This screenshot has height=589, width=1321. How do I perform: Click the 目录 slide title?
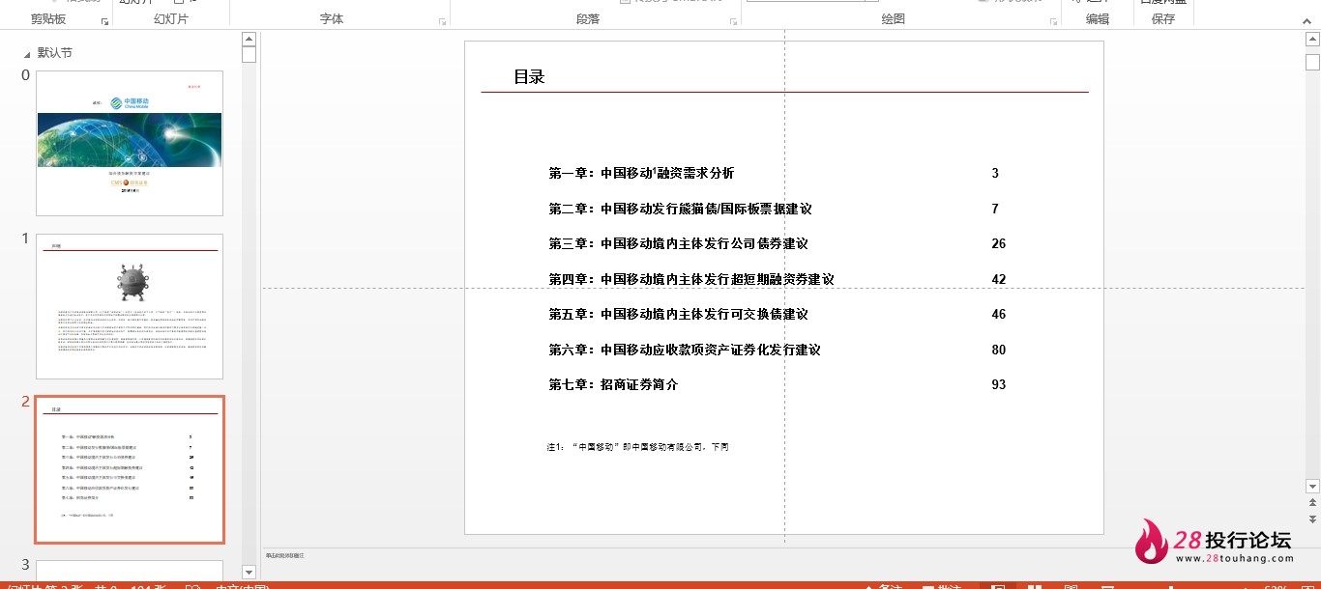(529, 77)
